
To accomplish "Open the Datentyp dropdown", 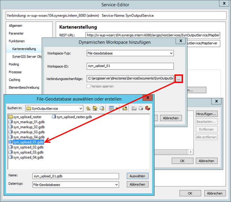I will point(76,185).
